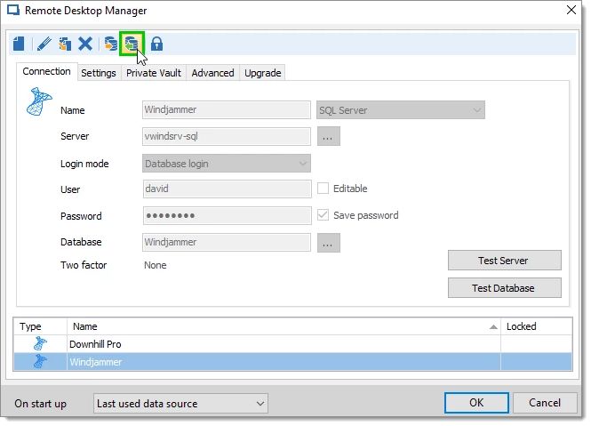Toggle the Save password checkbox
This screenshot has width=591, height=426.
tap(323, 215)
